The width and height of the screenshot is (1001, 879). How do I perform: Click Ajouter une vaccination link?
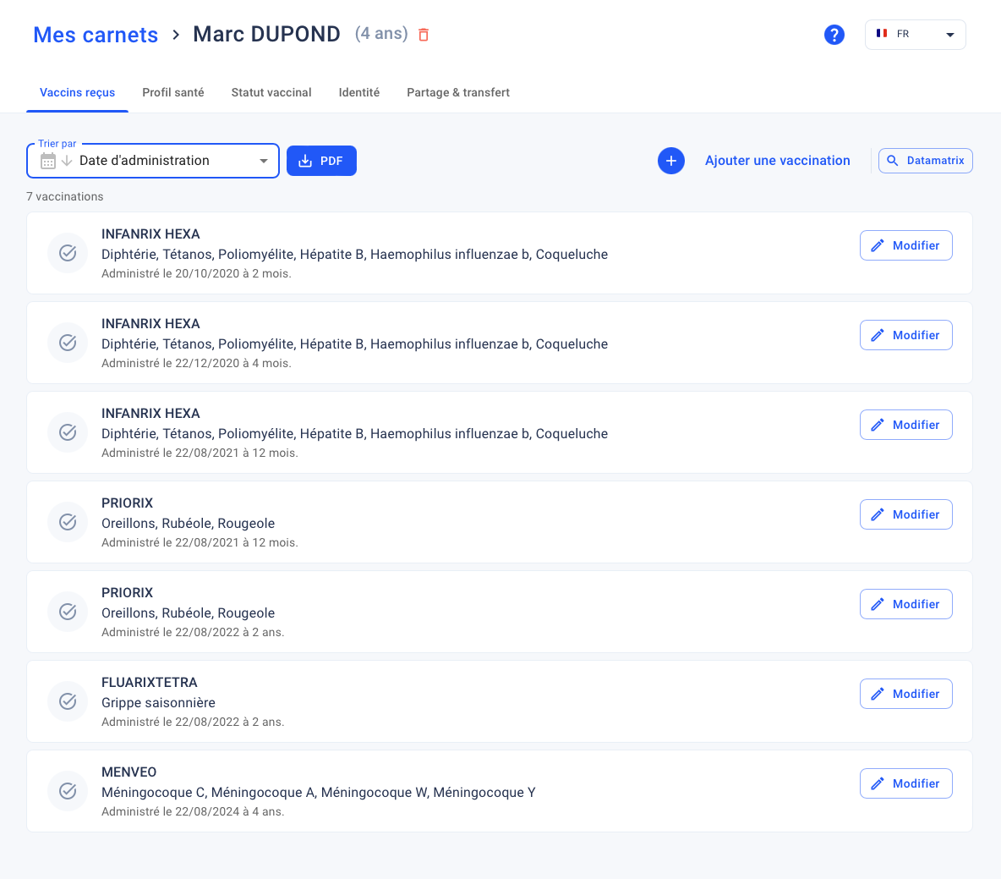(x=777, y=161)
